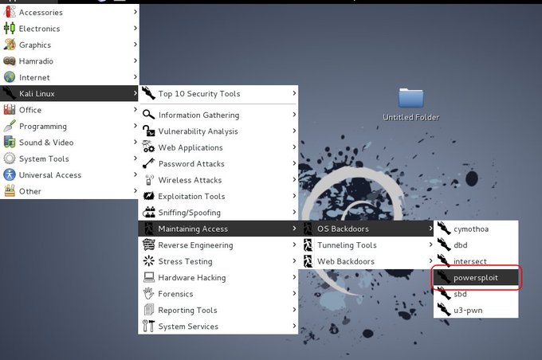Launch the sbd tool
Image resolution: width=542 pixels, height=360 pixels.
[x=476, y=294]
